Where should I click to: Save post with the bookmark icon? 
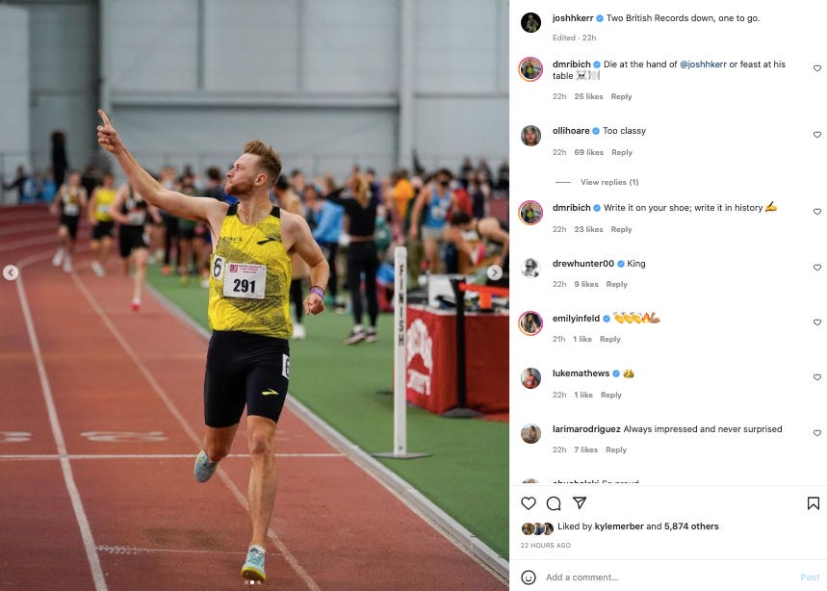point(813,503)
